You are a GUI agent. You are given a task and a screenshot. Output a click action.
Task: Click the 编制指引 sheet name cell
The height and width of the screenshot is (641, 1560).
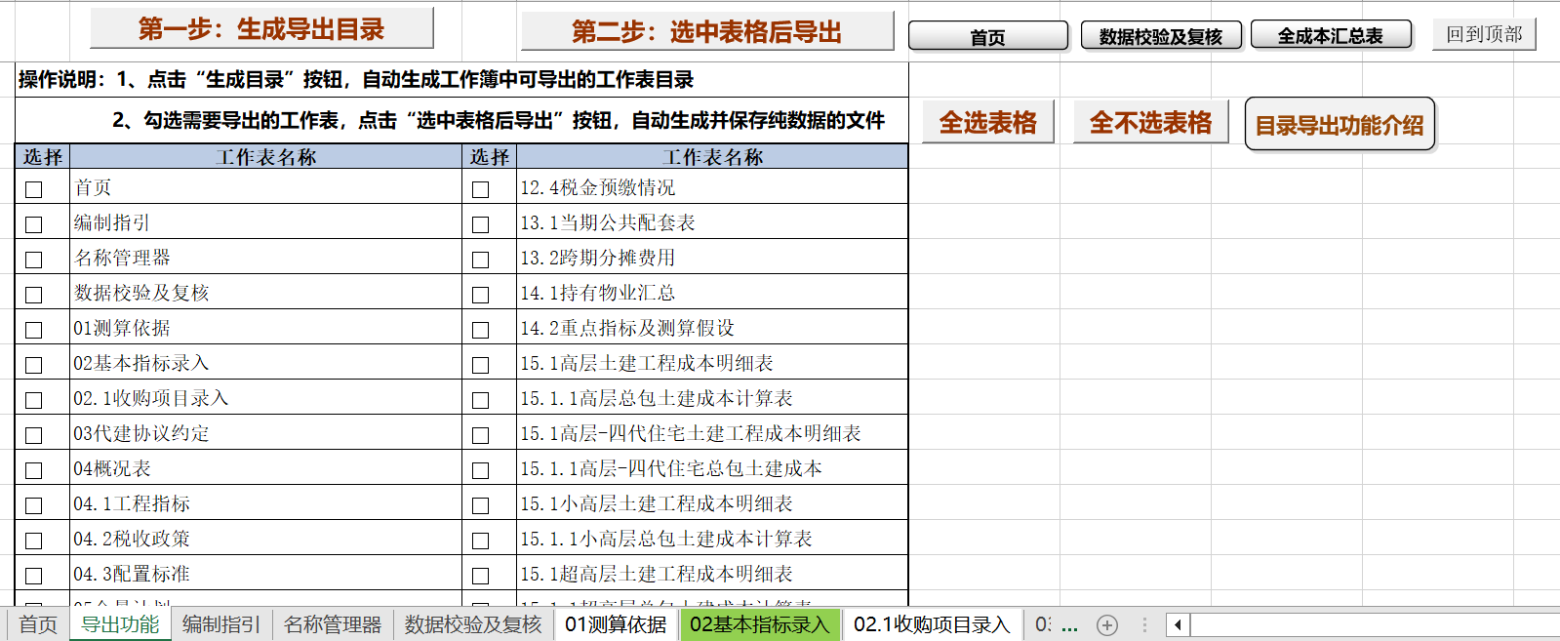point(265,222)
